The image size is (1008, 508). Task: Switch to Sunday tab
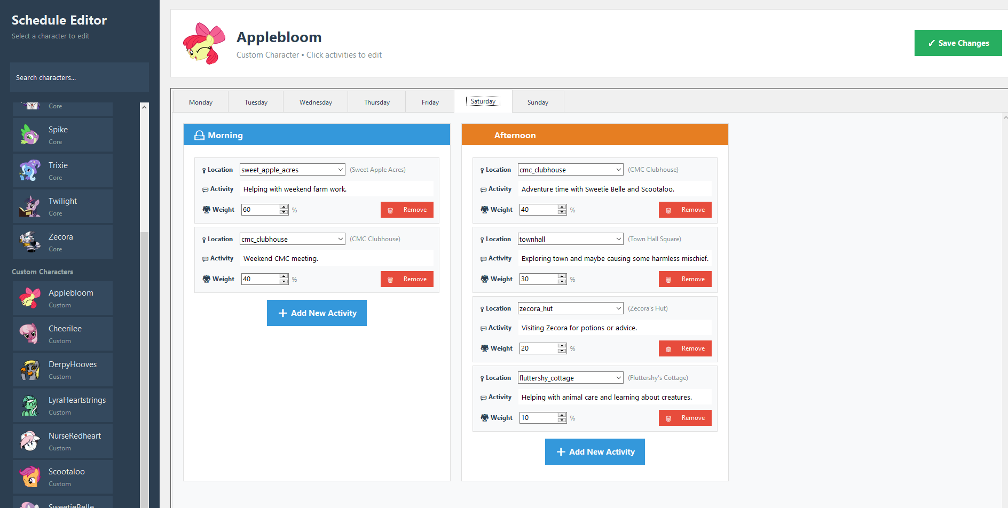[538, 102]
